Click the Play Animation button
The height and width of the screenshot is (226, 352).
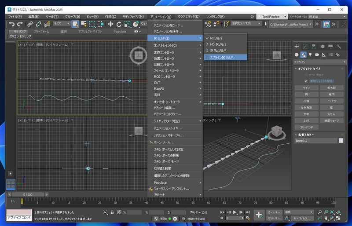(235, 212)
